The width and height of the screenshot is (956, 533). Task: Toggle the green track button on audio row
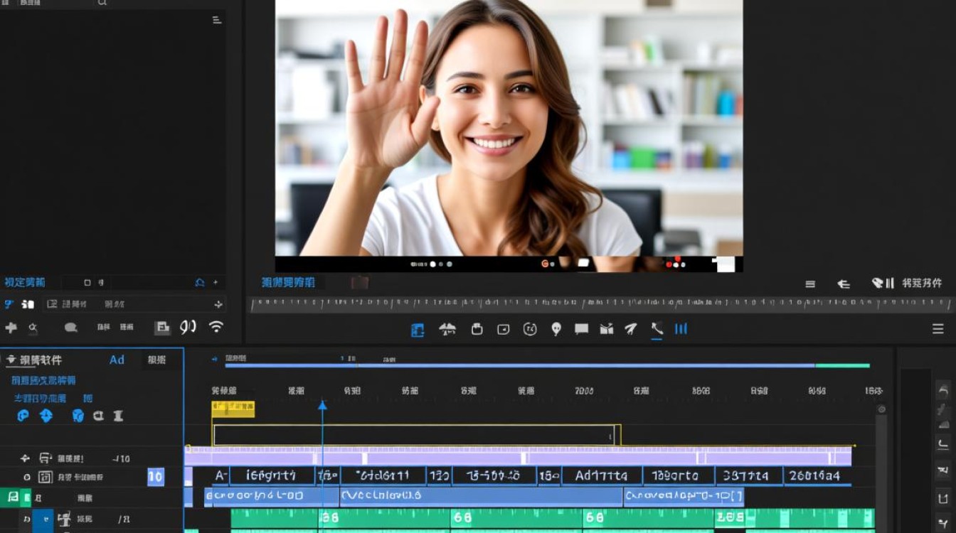[13, 497]
